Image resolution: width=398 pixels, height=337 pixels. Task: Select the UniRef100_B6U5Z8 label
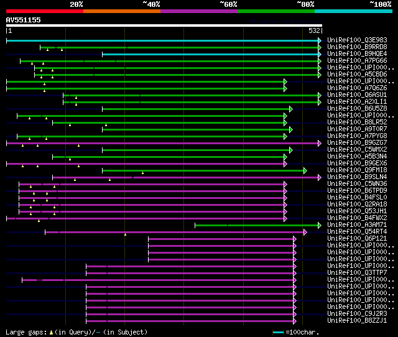click(x=357, y=109)
